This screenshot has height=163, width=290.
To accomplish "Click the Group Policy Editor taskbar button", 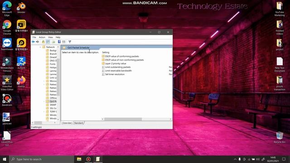I will point(98,159).
